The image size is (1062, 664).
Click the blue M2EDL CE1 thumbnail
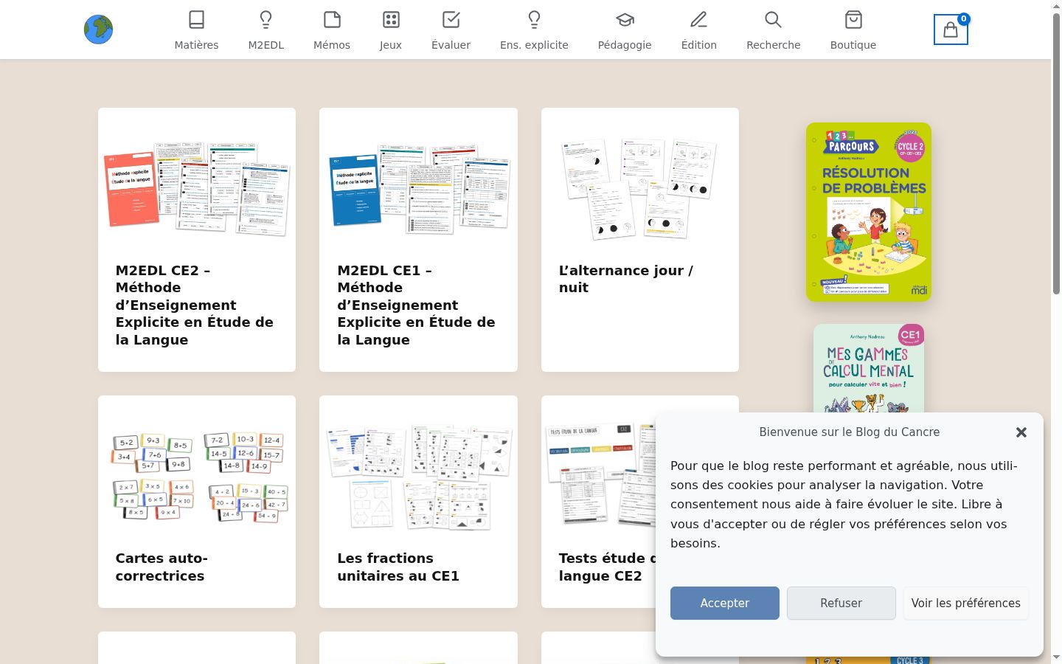419,189
